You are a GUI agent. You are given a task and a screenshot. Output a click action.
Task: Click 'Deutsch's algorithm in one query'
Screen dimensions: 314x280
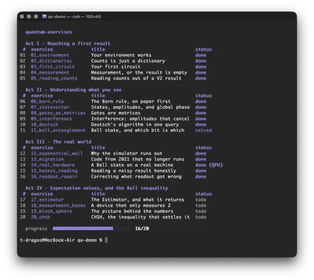(x=135, y=125)
